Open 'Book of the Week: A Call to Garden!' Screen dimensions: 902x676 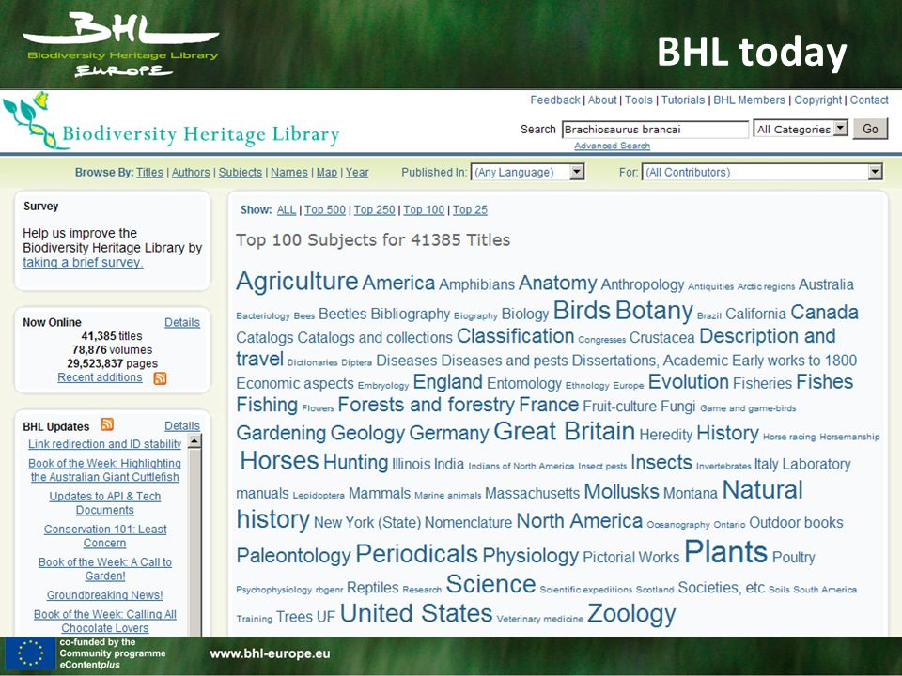tap(104, 569)
